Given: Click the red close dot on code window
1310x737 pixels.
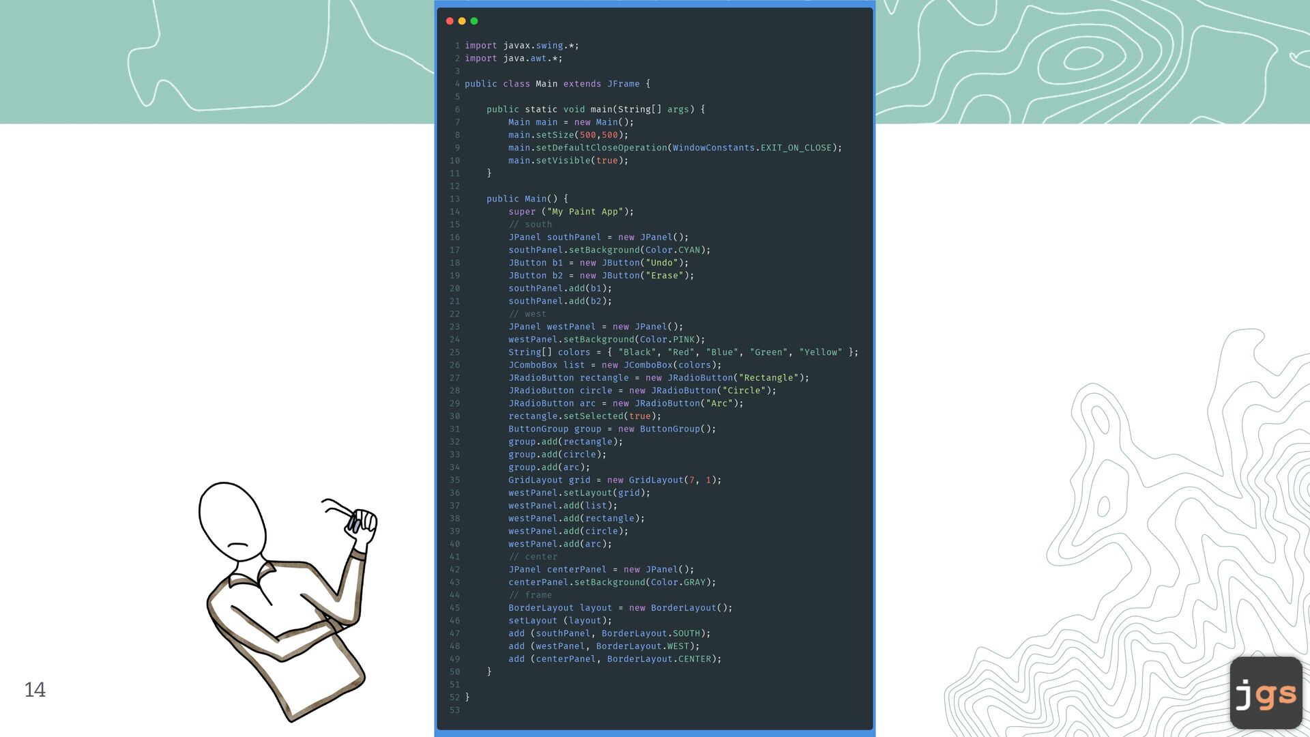Looking at the screenshot, I should pyautogui.click(x=450, y=21).
